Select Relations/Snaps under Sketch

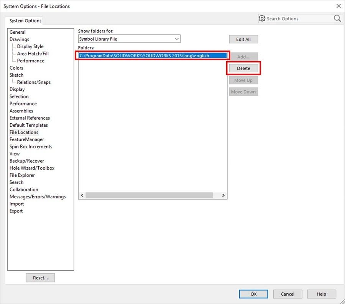tap(34, 82)
